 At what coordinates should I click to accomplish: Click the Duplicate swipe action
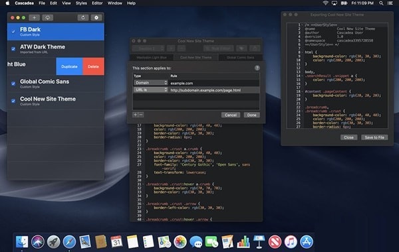pos(69,66)
